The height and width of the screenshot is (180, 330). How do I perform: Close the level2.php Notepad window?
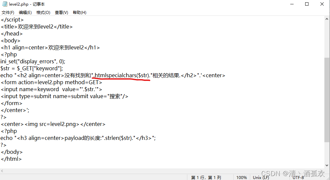[x=322, y=4]
